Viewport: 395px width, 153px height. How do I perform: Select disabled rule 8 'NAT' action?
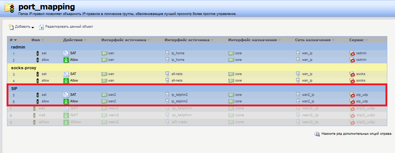point(74,115)
